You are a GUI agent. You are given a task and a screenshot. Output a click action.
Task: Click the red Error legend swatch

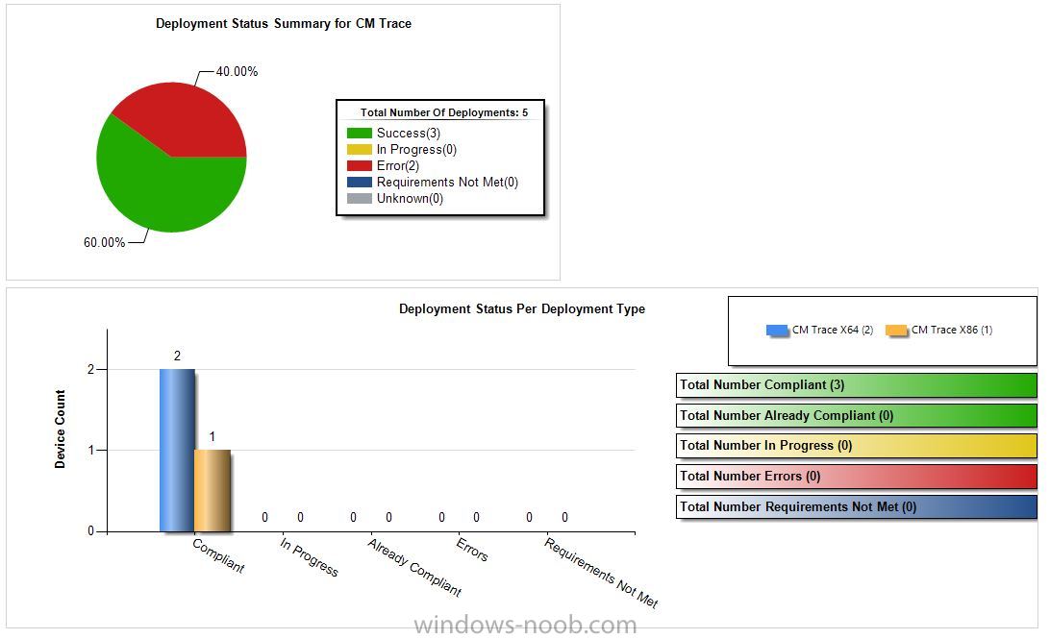tap(359, 165)
